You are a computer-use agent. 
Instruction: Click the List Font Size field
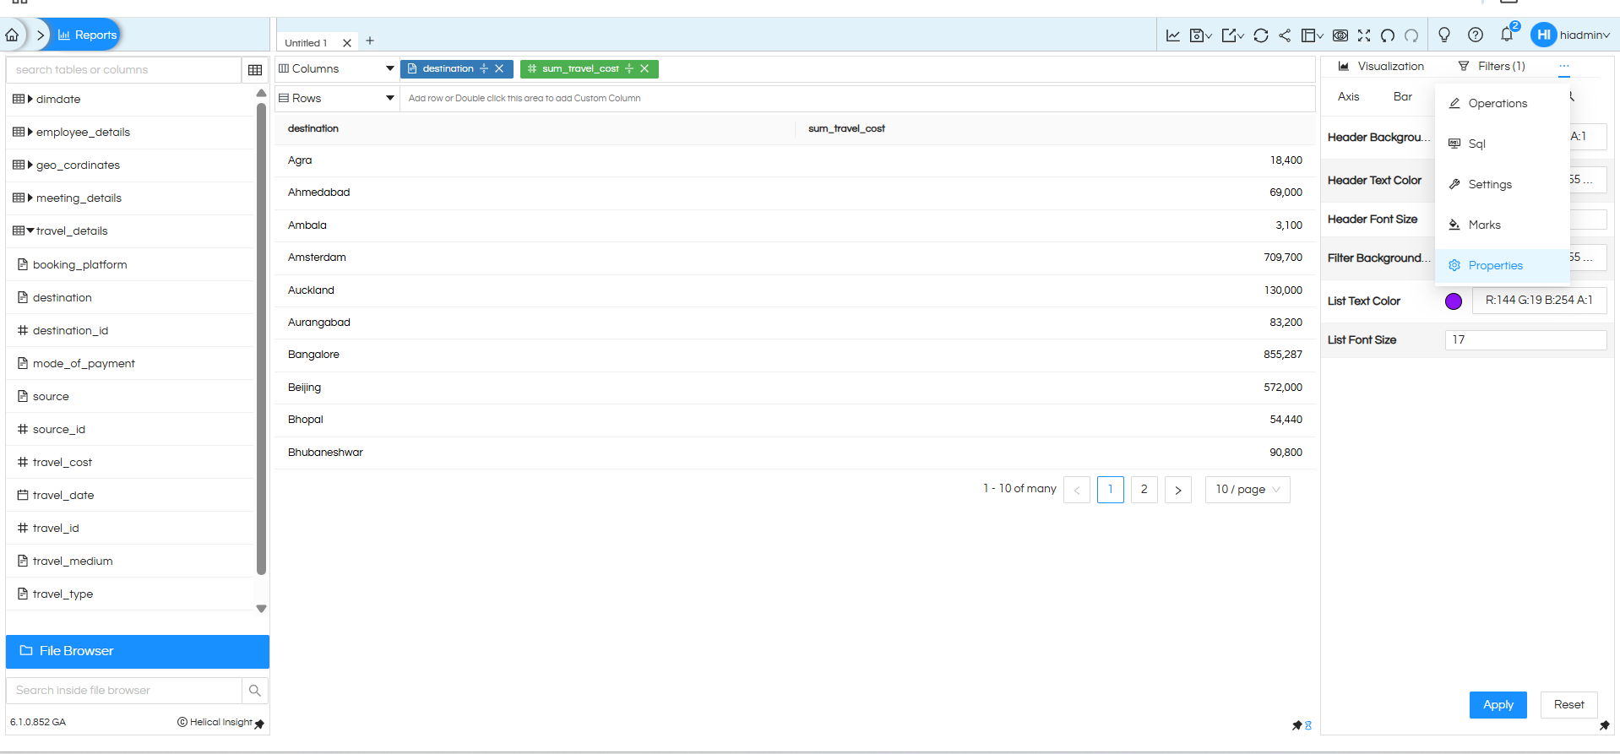tap(1525, 340)
